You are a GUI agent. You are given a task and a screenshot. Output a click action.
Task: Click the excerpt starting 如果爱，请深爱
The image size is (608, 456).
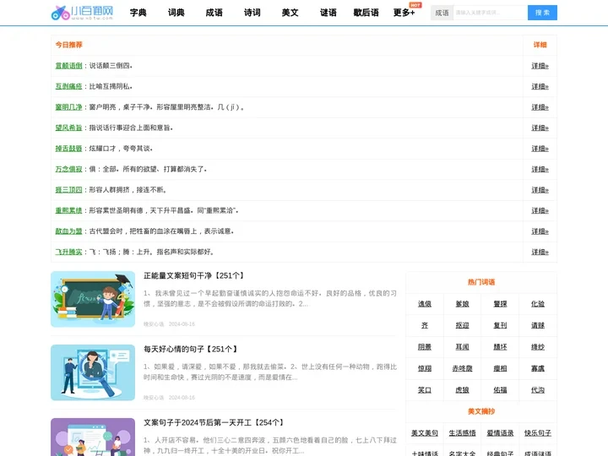coord(270,372)
